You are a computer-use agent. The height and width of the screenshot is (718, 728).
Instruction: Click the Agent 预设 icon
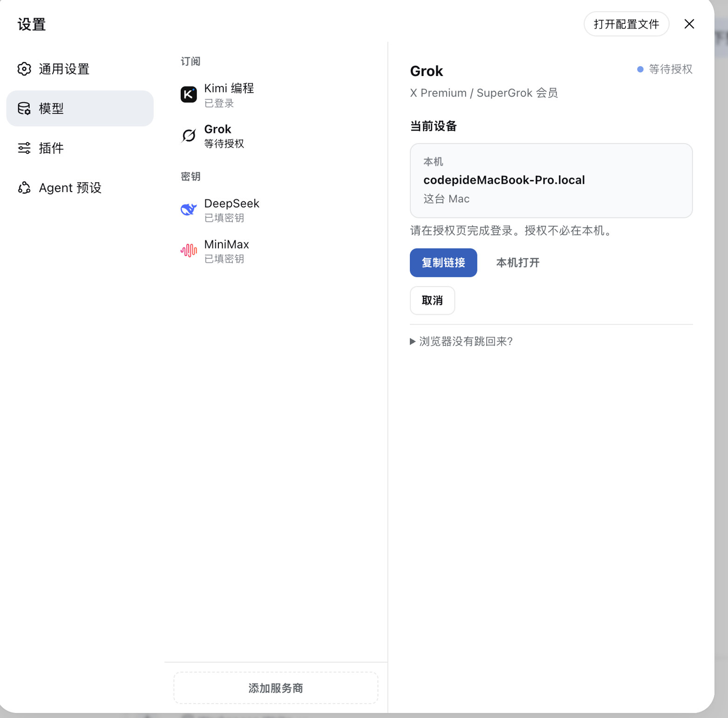pos(24,188)
